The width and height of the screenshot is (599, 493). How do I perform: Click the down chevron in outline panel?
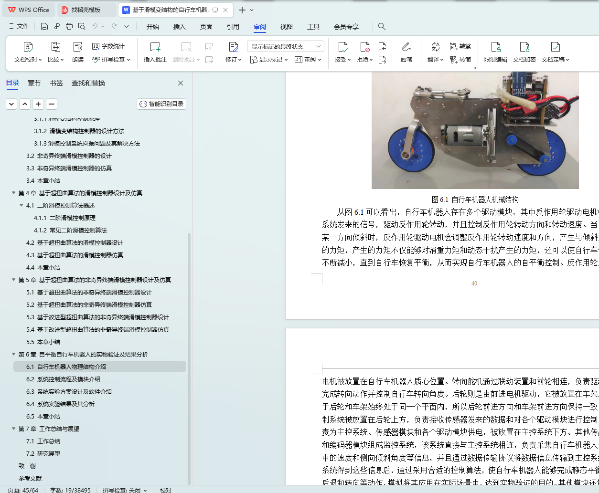click(x=11, y=104)
